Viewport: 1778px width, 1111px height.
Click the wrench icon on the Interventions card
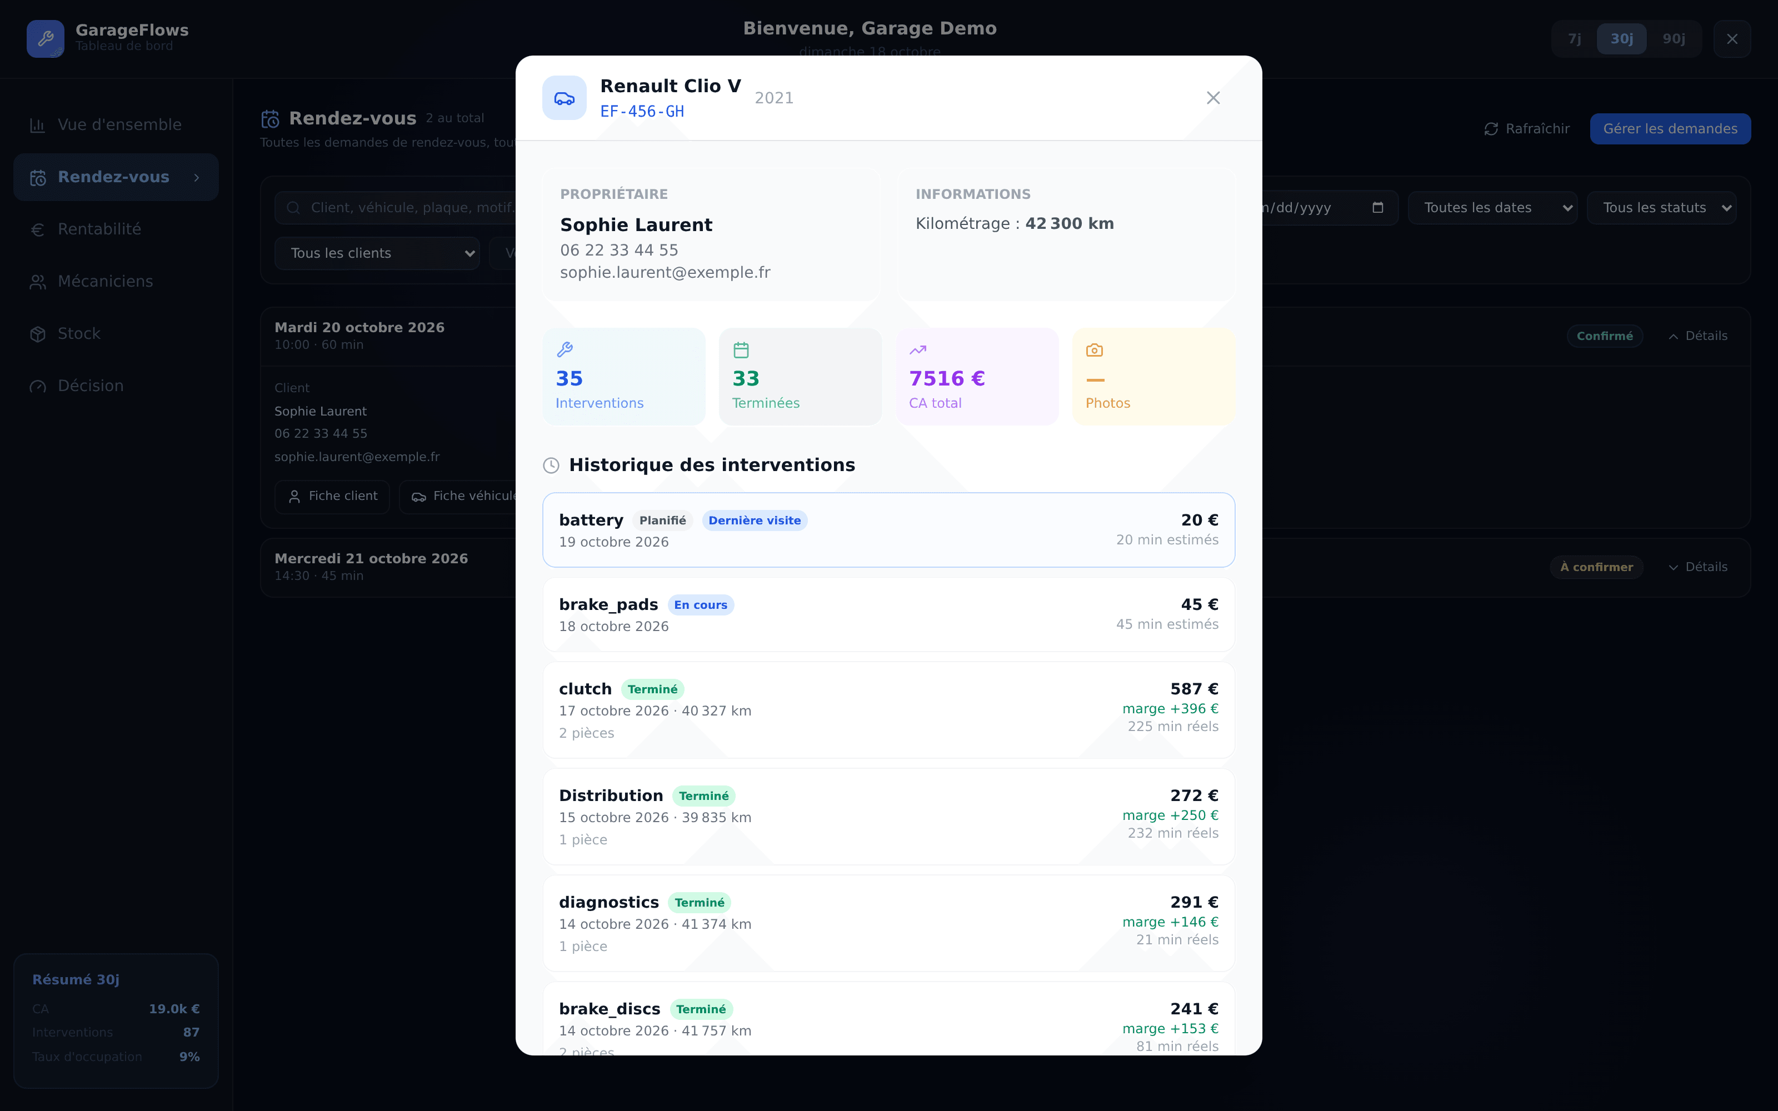565,350
